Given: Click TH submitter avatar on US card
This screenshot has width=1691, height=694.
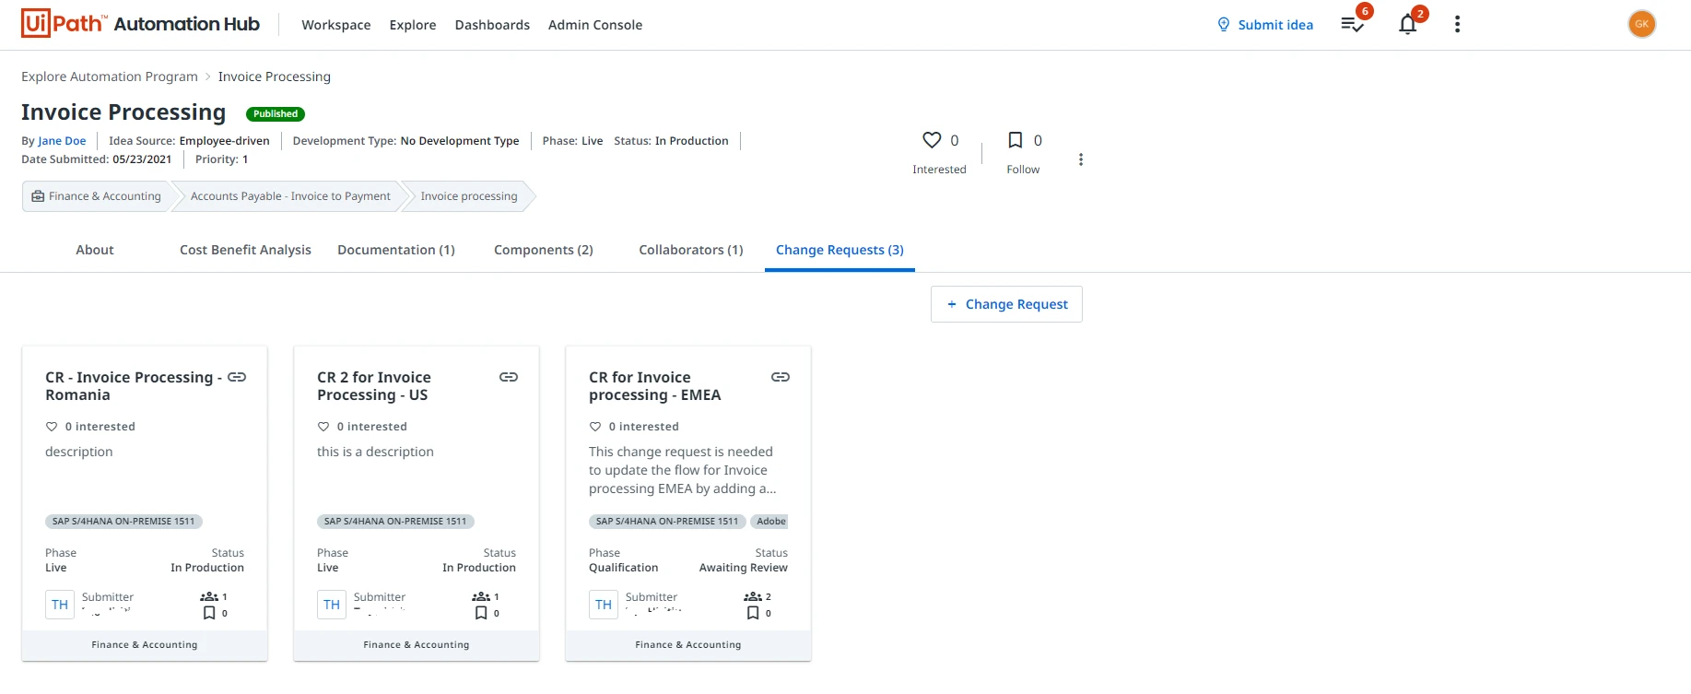Looking at the screenshot, I should click(332, 605).
